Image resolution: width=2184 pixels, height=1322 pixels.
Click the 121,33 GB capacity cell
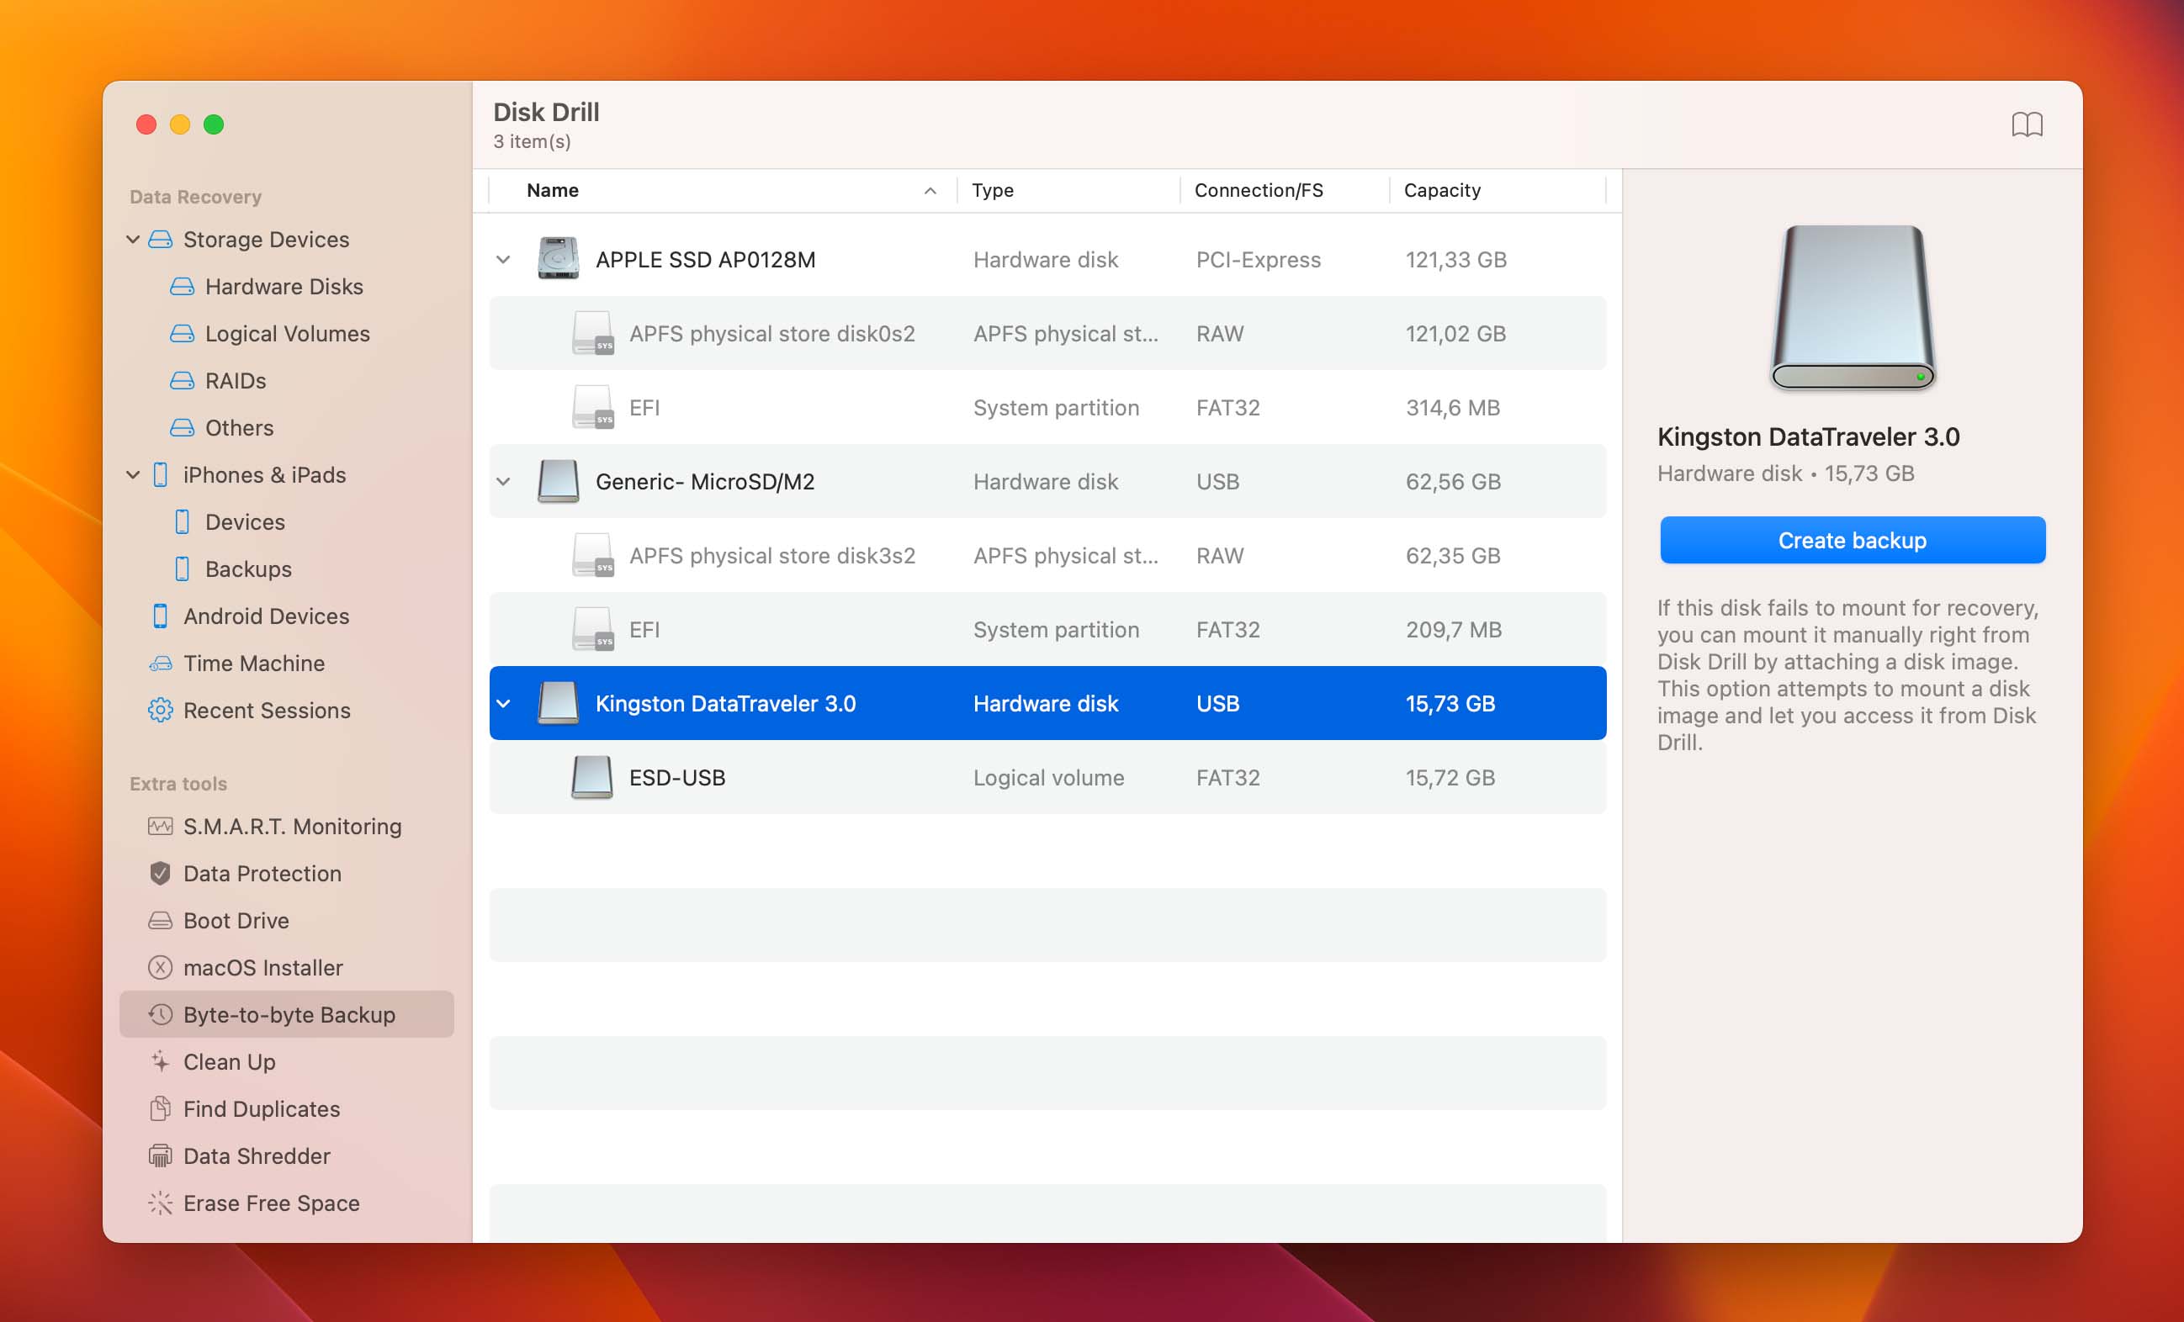[1455, 260]
